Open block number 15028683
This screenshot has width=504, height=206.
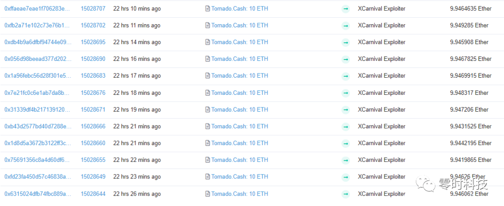(93, 76)
